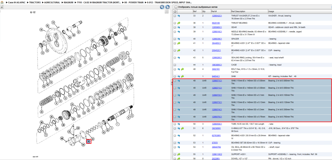Open the navigation panel toggle below home icon
Screen dimensions: 332x160
point(2,7)
